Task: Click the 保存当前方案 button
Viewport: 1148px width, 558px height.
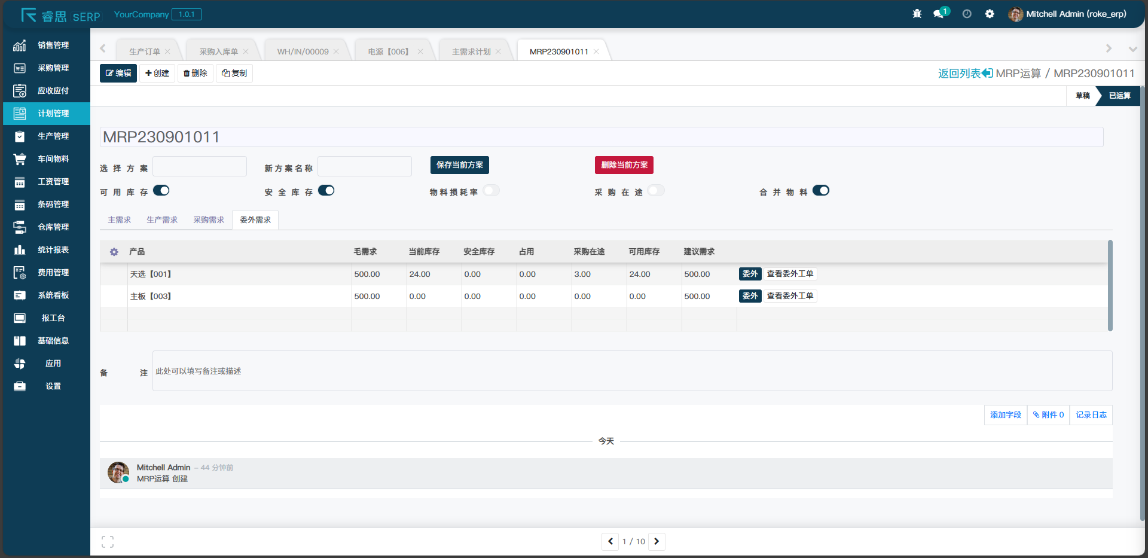Action: pos(459,165)
